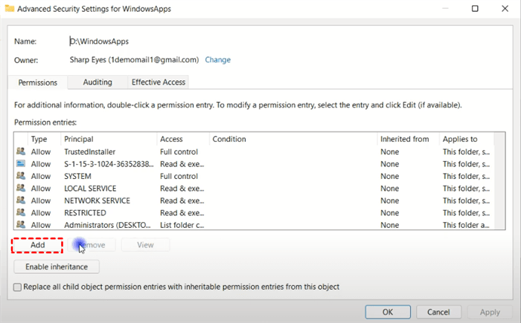This screenshot has height=323, width=521.
Task: Click the RESTRICTED principal icon
Action: pos(21,213)
